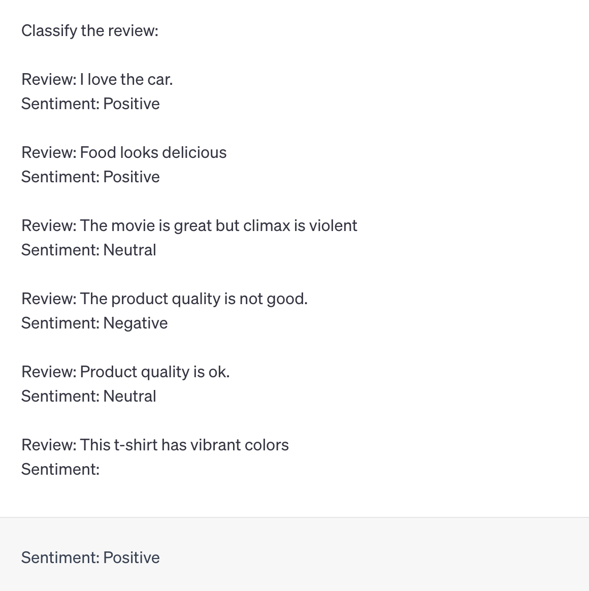The height and width of the screenshot is (591, 589).
Task: Click the "I love the car." review line
Action: (97, 79)
